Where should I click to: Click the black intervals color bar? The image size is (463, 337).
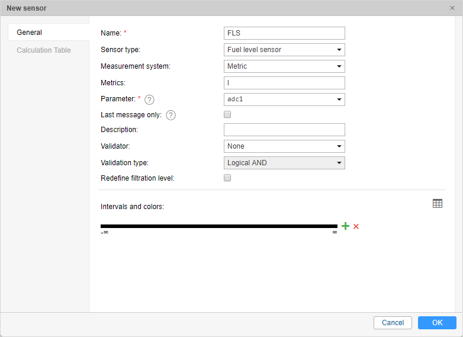219,226
